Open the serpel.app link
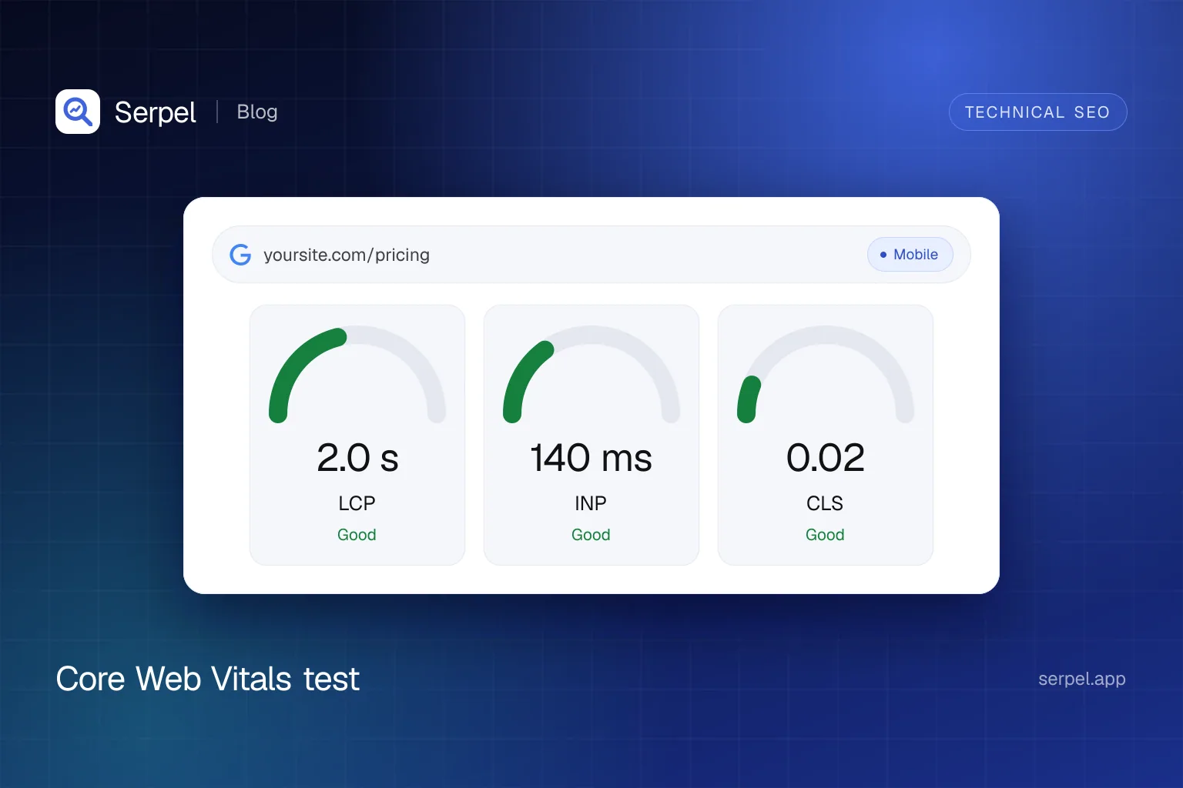Screen dimensions: 1183x788 pyautogui.click(x=1082, y=679)
